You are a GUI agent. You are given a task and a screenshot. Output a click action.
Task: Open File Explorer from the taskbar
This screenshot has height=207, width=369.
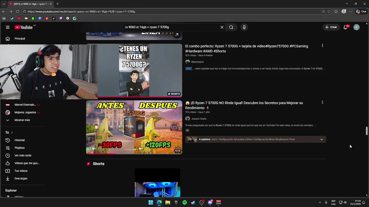tap(168, 202)
